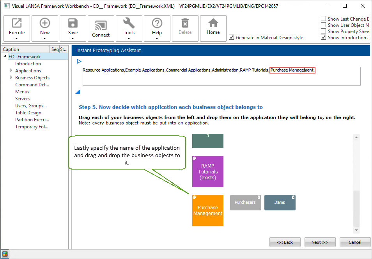The image size is (372, 259).
Task: Click the scroll up arrow
Action: click(356, 137)
